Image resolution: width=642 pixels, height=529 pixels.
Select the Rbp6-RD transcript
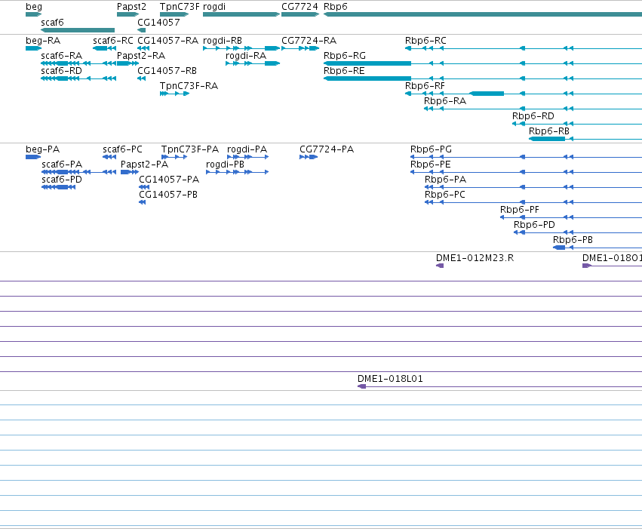577,124
